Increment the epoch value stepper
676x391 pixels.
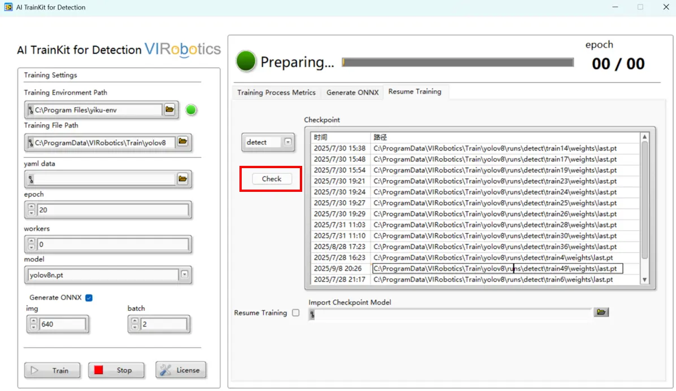(31, 207)
